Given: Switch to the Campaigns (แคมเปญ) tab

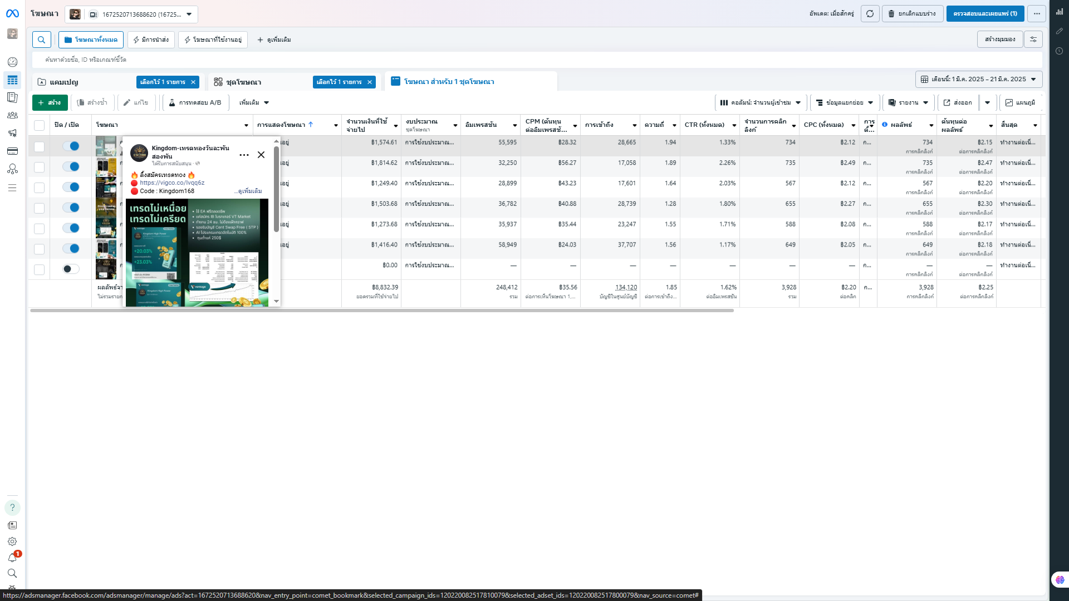Looking at the screenshot, I should (x=64, y=82).
